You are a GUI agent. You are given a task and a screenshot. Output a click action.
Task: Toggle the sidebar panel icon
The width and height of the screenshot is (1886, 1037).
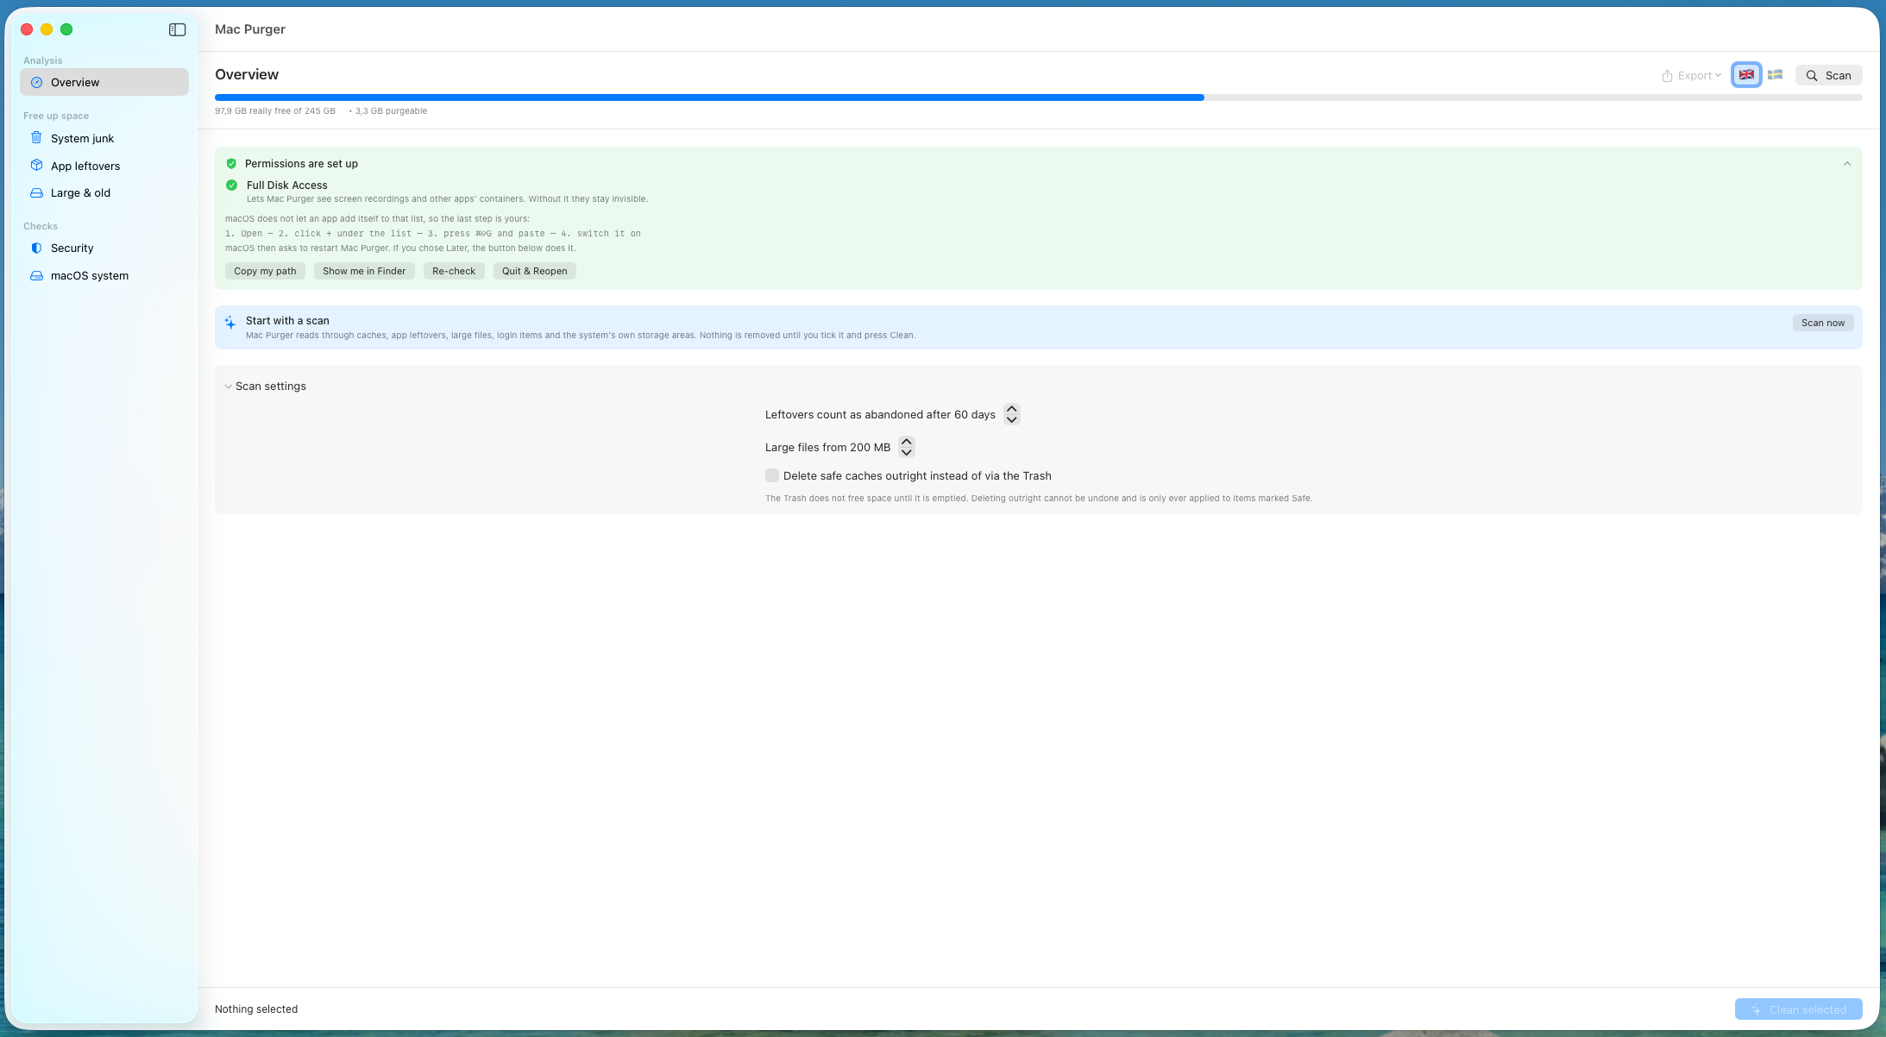(x=177, y=29)
